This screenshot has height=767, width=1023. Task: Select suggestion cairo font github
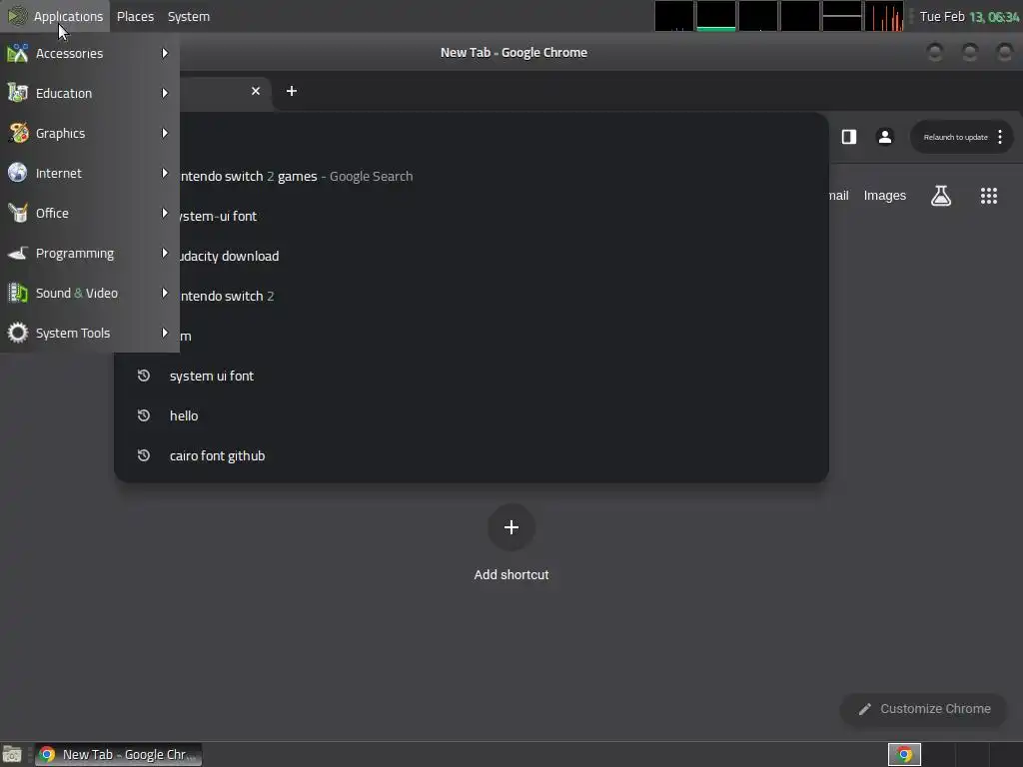[472, 455]
